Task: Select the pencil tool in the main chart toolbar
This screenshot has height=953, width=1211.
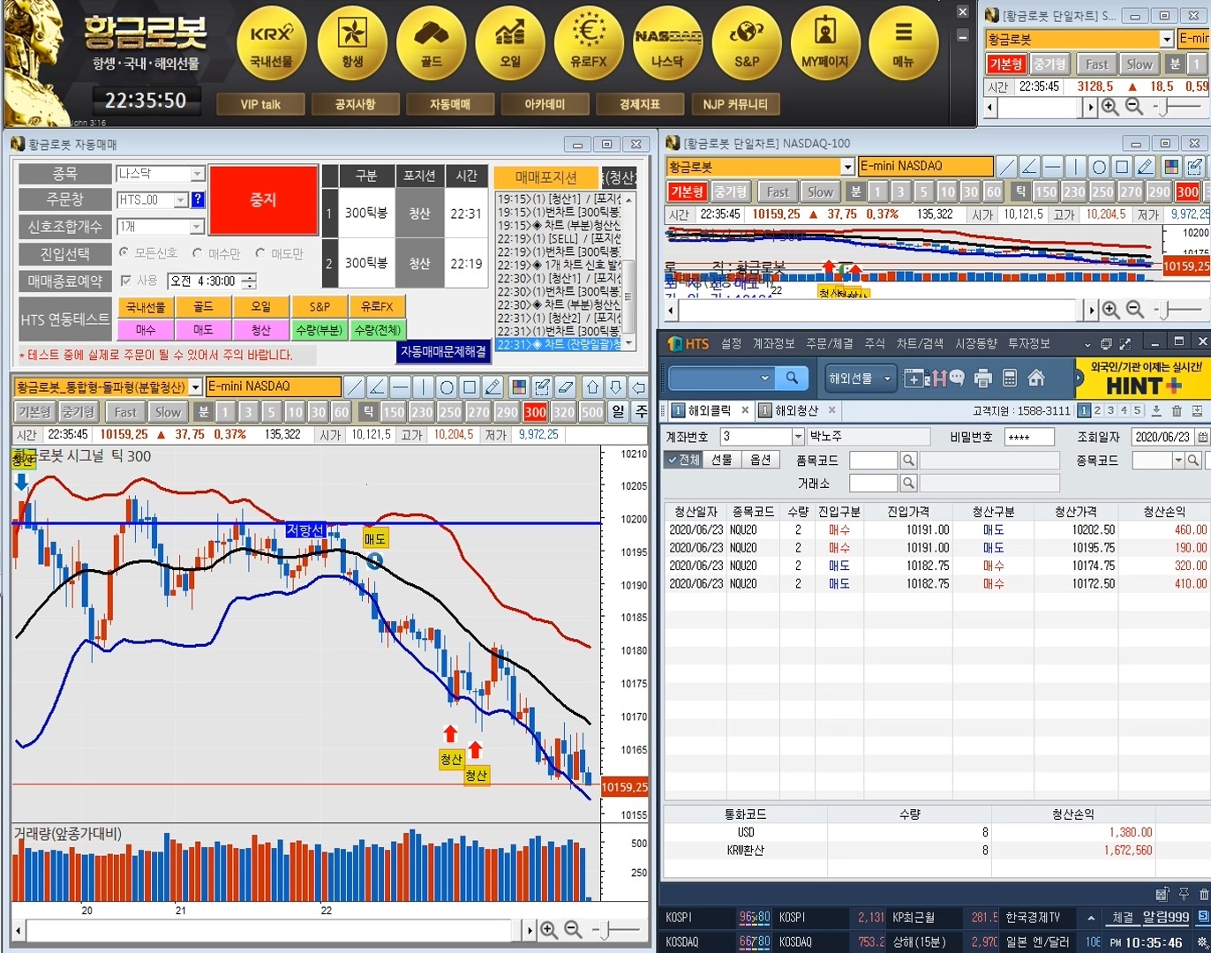Action: click(493, 386)
